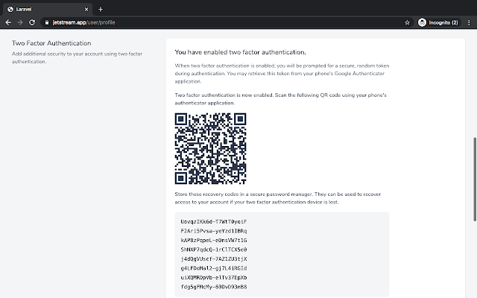The image size is (477, 298).
Task: Click recovery code starting with j4dQgVUscf
Action: click(x=214, y=259)
